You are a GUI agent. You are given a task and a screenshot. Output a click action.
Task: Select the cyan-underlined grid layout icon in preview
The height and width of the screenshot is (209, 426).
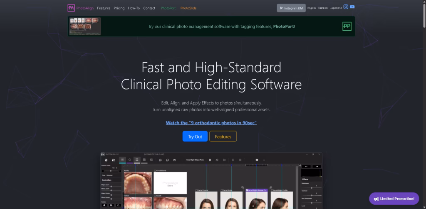pos(122,160)
